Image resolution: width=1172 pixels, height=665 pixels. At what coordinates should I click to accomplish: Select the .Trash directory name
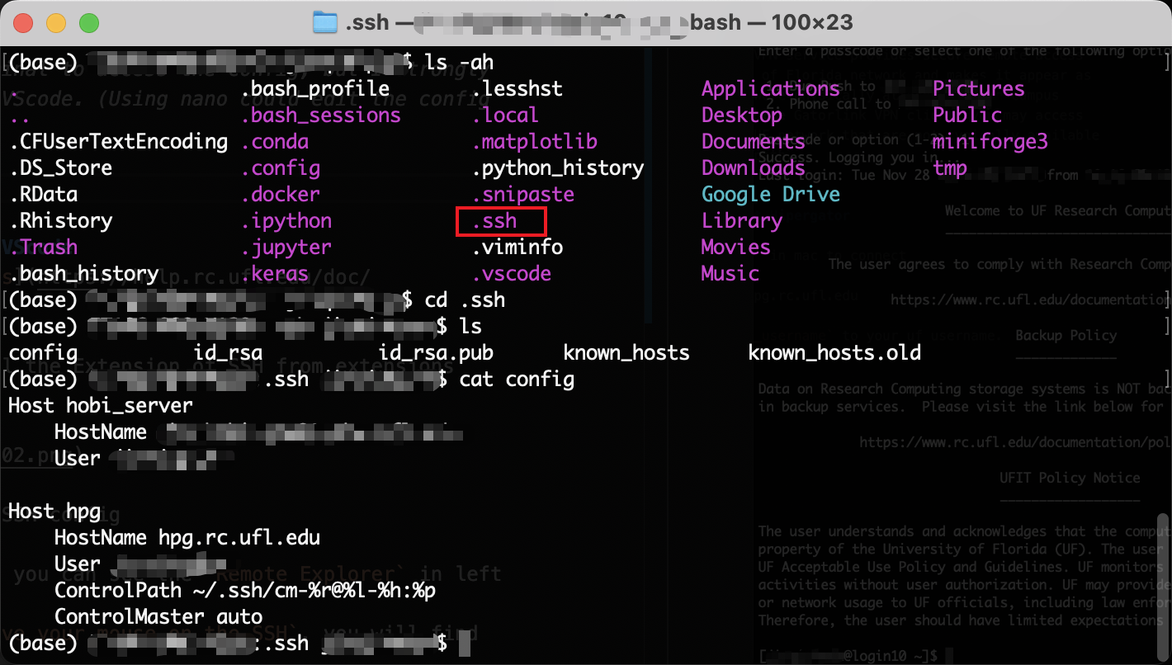(44, 247)
